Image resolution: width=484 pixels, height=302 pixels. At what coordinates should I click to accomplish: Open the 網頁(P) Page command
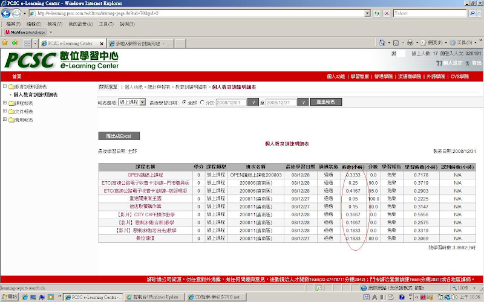[432, 42]
